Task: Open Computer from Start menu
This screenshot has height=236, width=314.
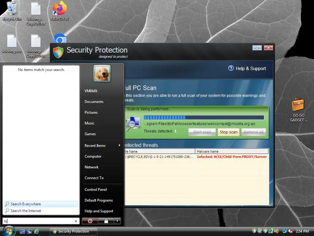Action: coord(93,156)
